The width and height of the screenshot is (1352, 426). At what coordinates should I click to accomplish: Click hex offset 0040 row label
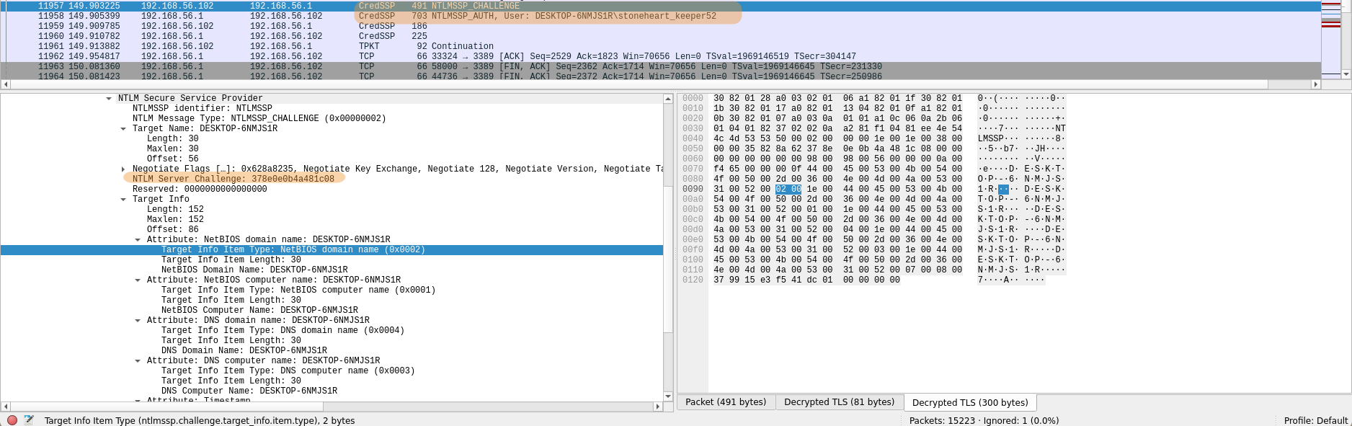(693, 139)
